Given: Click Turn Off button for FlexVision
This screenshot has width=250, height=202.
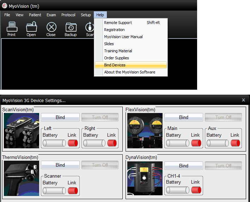Looking at the screenshot, I should tap(223, 117).
